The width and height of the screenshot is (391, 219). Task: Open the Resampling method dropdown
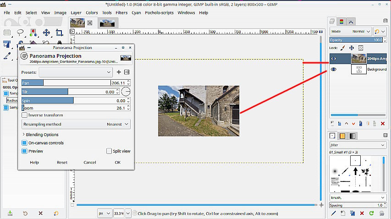(x=76, y=124)
